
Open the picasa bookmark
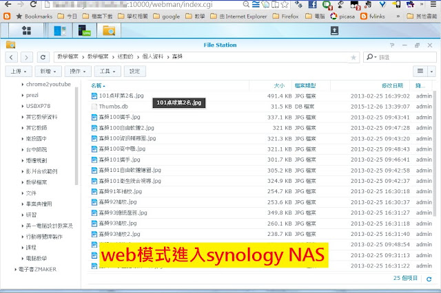tap(342, 17)
